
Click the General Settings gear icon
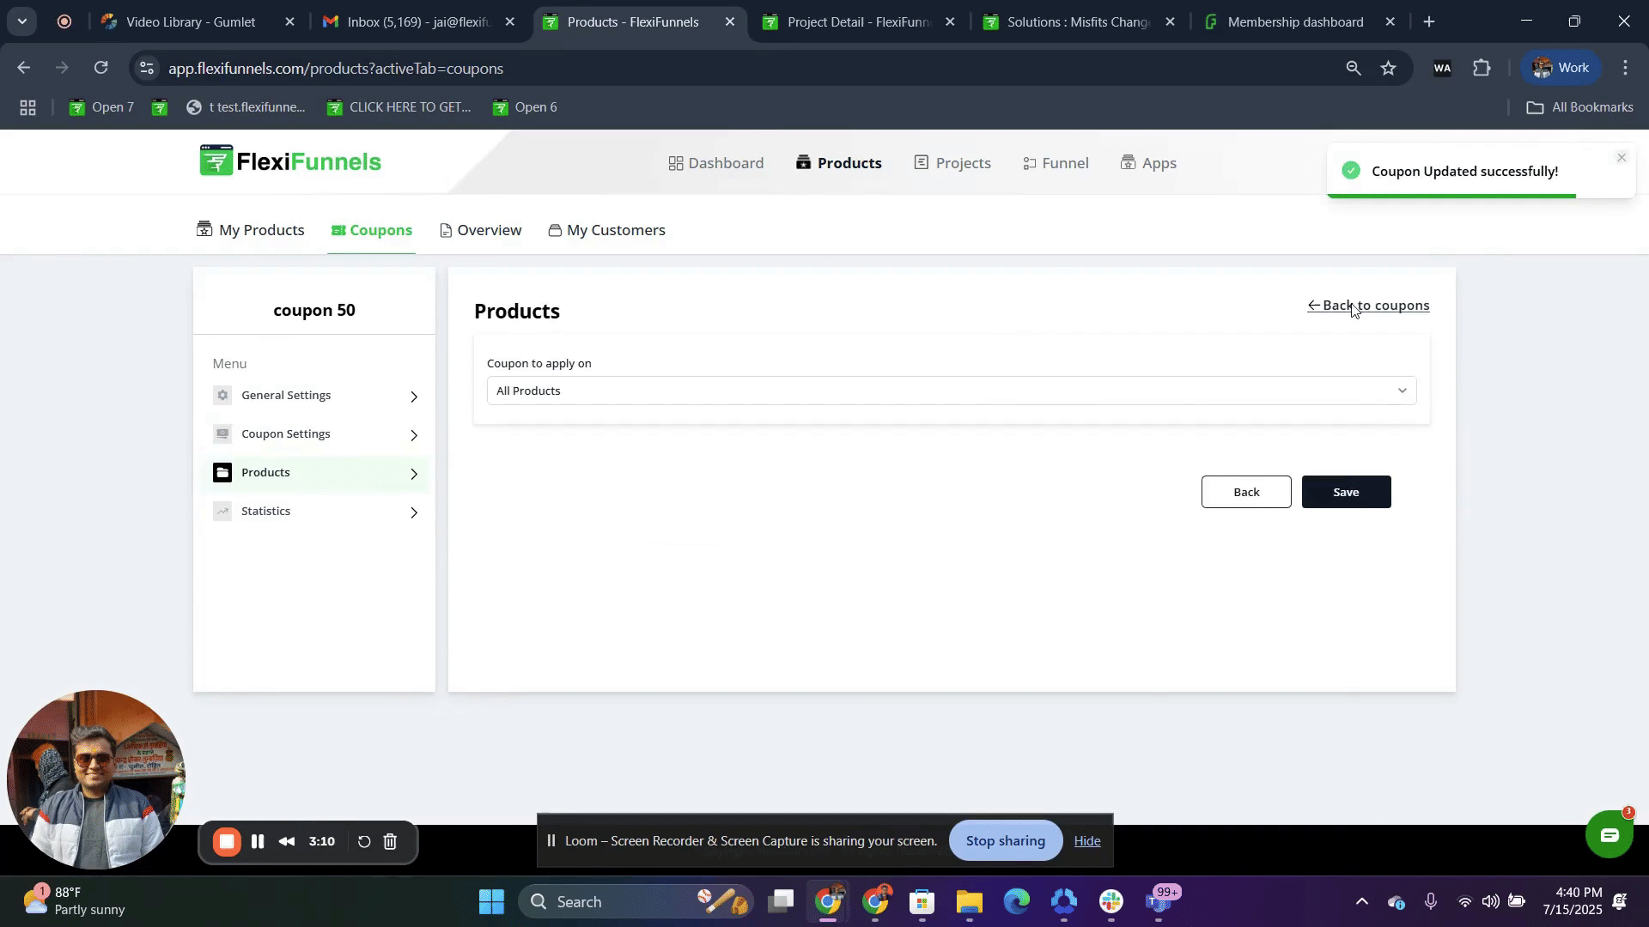[222, 396]
